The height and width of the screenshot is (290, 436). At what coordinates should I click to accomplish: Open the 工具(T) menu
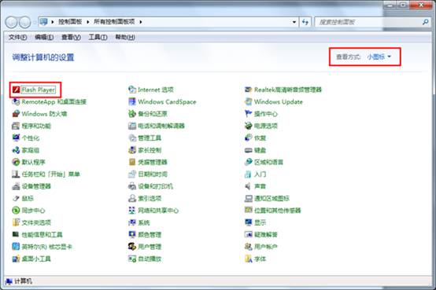98,37
